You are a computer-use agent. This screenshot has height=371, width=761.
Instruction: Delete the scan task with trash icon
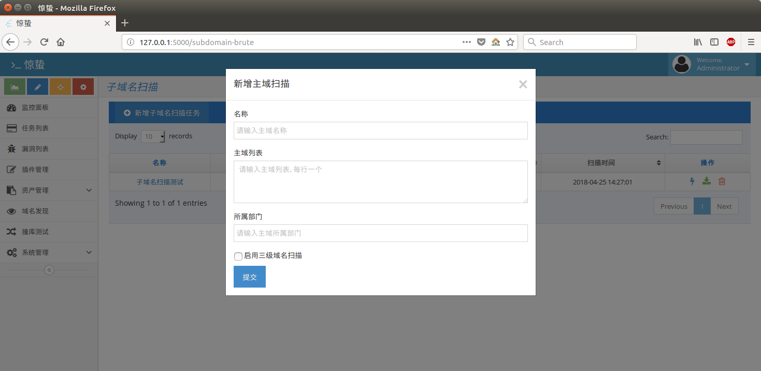721,181
